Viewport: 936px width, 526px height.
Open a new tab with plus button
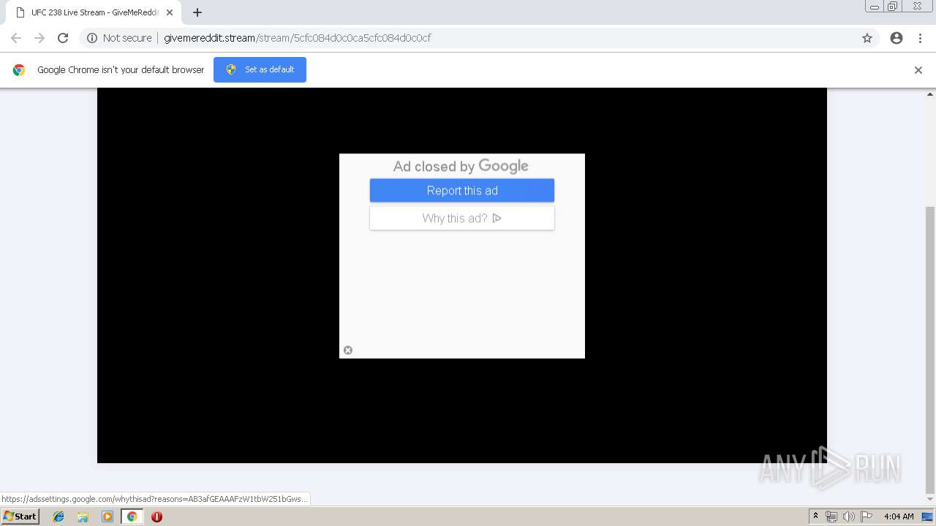pos(197,12)
